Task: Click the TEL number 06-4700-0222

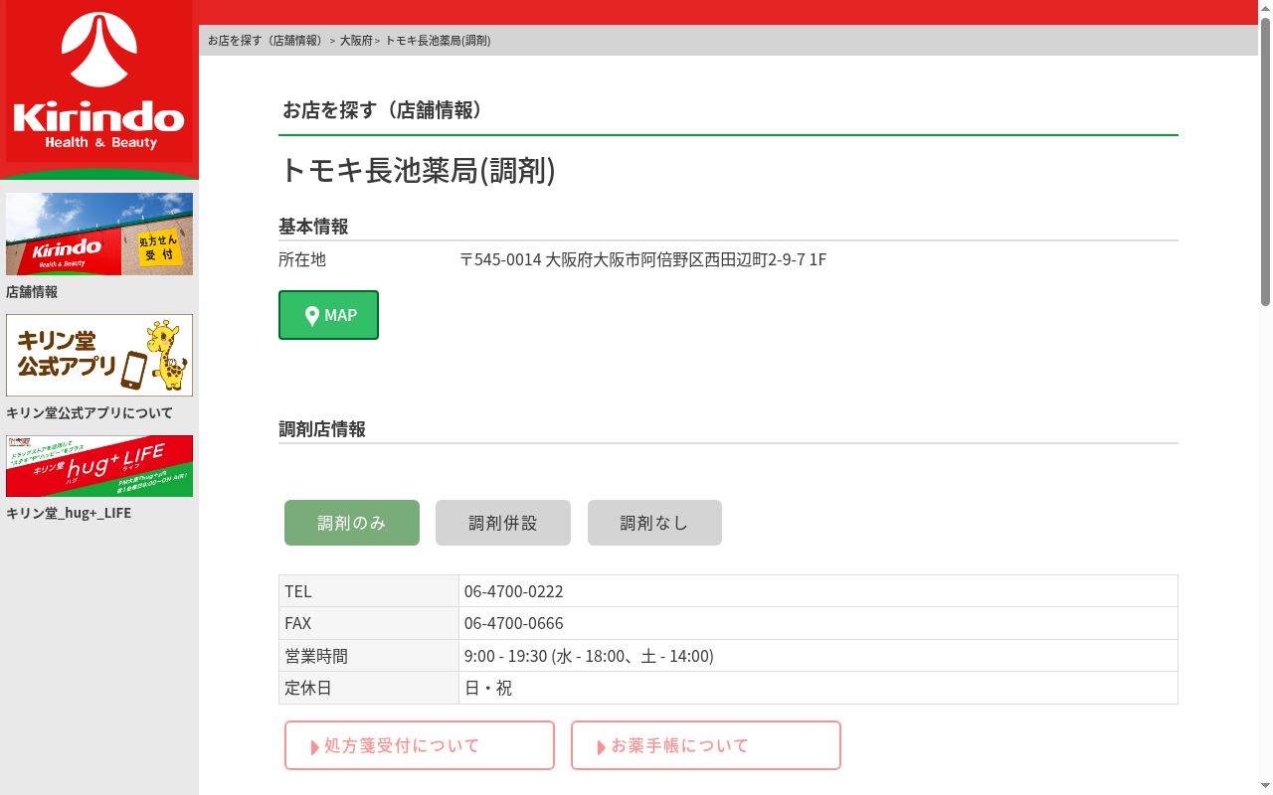Action: click(514, 591)
